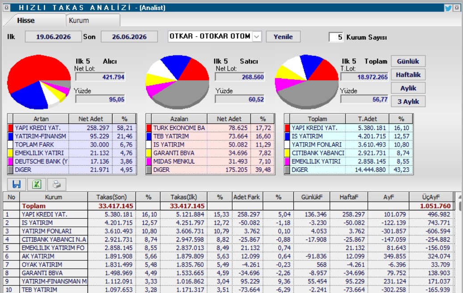Click red swatch beside YAPI KREDI YAT. in Artan table

tap(10, 128)
